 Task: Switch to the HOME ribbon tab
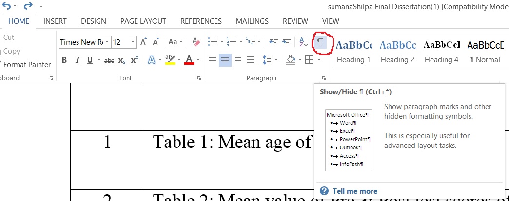tap(19, 21)
